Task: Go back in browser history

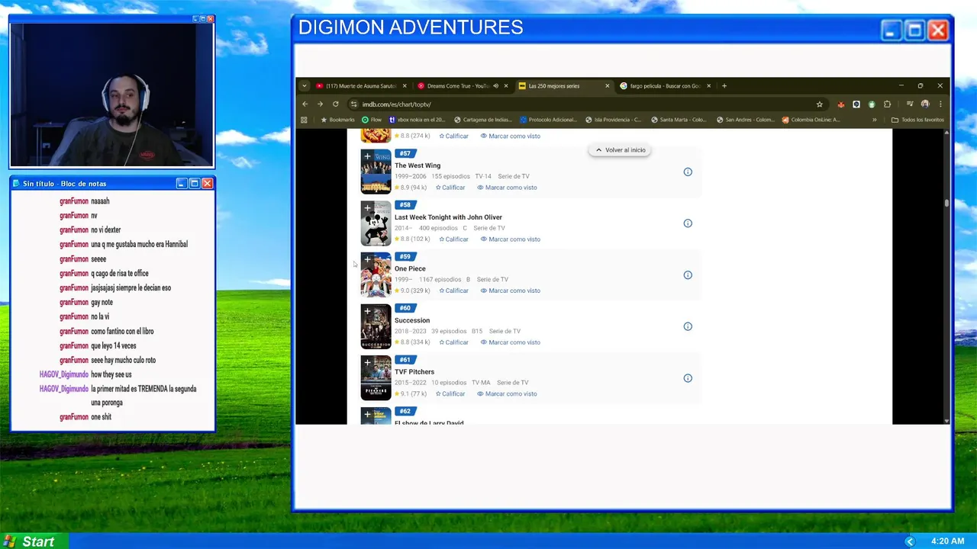Action: click(x=305, y=104)
